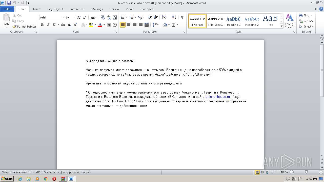Open the File tab
Image resolution: width=324 pixels, height=182 pixels.
click(x=7, y=9)
